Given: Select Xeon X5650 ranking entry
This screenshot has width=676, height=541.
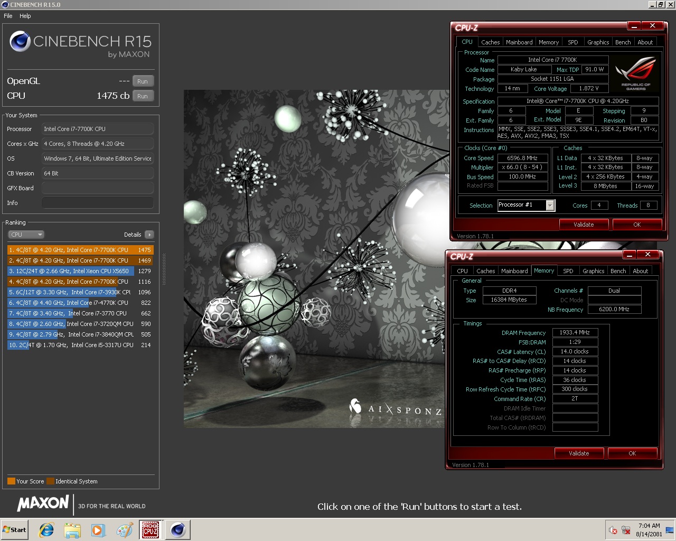Looking at the screenshot, I should 80,271.
